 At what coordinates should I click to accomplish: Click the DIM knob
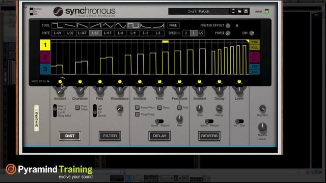(252, 33)
